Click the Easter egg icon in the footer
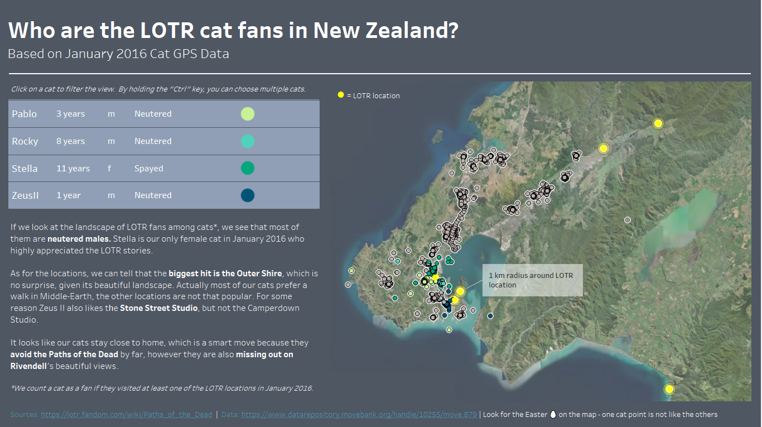The height and width of the screenshot is (427, 762). point(553,415)
